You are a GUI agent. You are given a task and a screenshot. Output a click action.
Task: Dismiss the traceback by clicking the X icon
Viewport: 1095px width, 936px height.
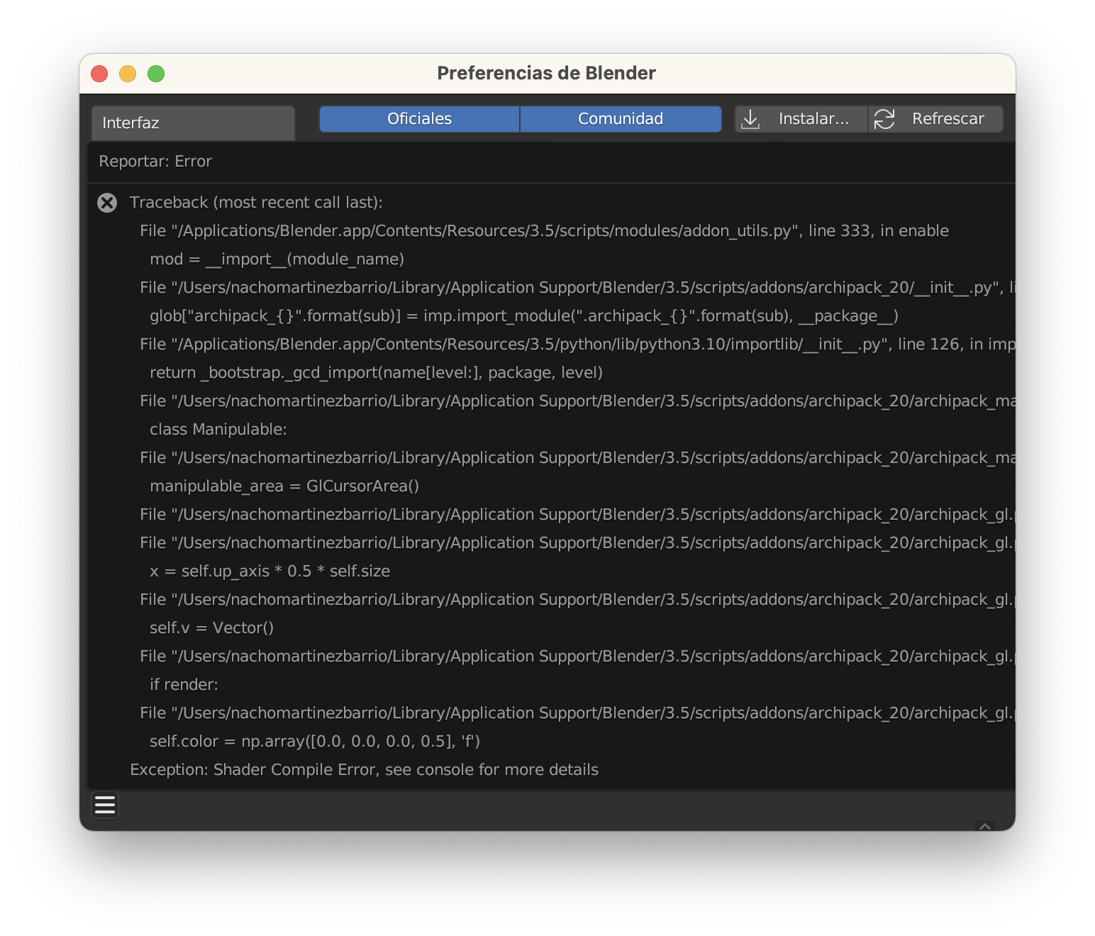coord(107,203)
